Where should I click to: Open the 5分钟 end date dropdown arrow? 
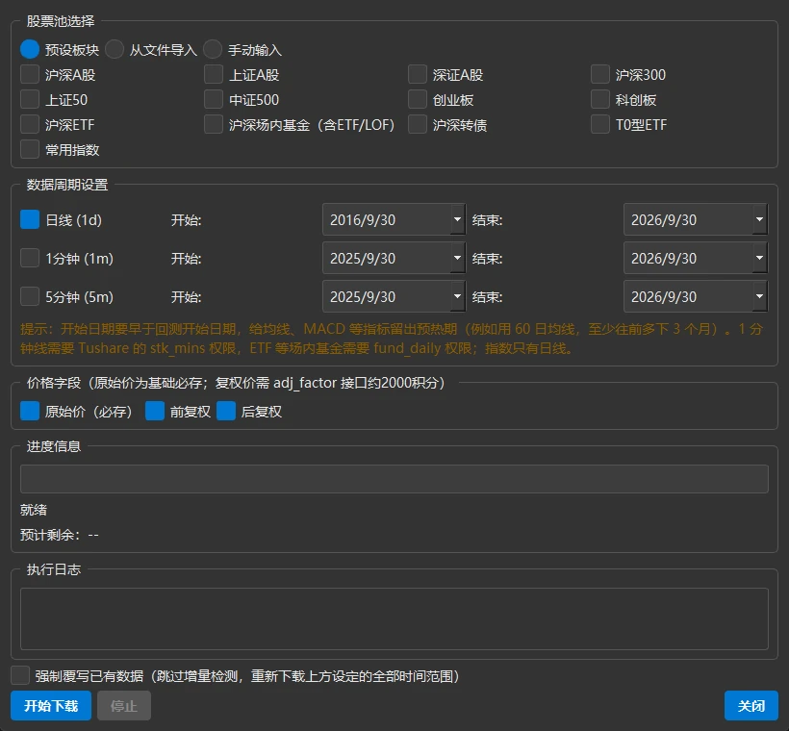[759, 296]
